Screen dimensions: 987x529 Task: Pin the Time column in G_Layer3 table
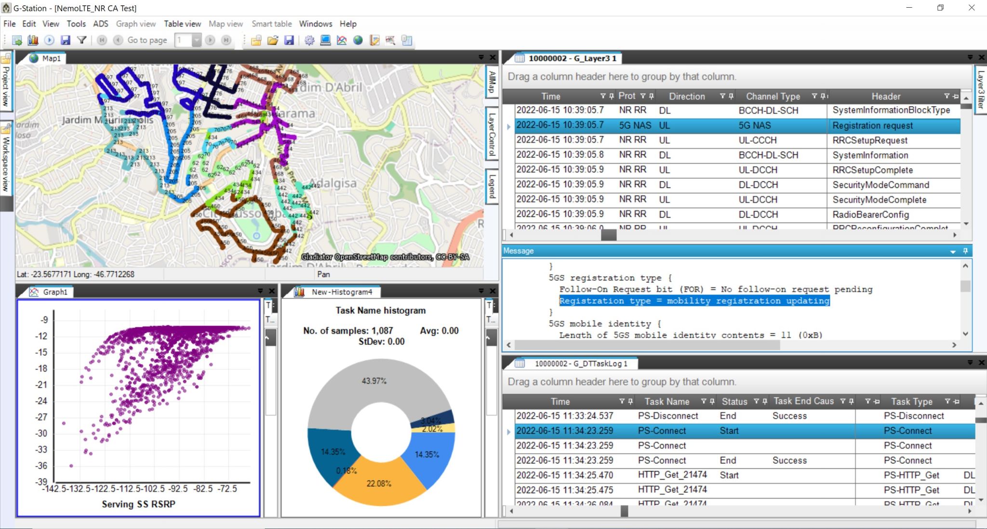coord(611,96)
